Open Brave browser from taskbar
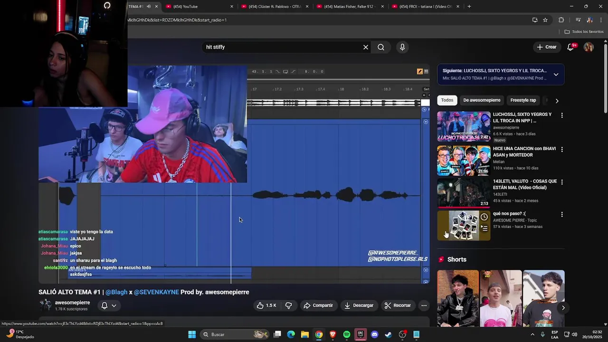This screenshot has height=342, width=608. (x=332, y=334)
